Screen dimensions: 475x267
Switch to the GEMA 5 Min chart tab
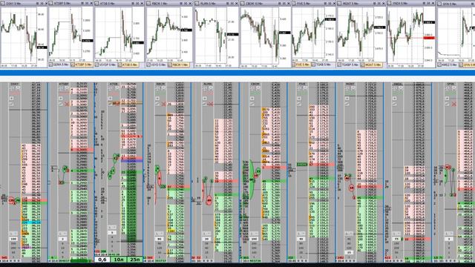59,65
